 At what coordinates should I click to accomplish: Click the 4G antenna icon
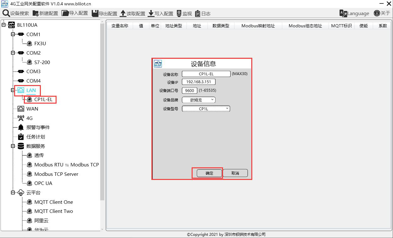click(21, 118)
